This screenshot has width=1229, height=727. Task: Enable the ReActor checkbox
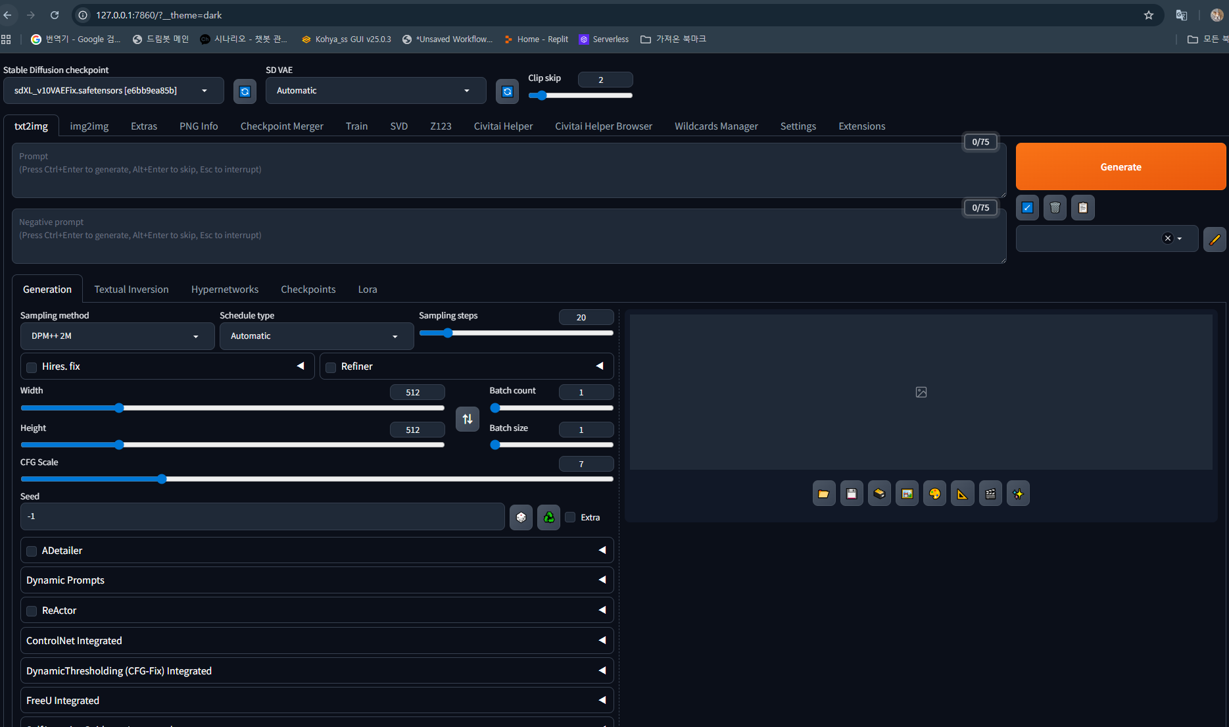coord(32,611)
